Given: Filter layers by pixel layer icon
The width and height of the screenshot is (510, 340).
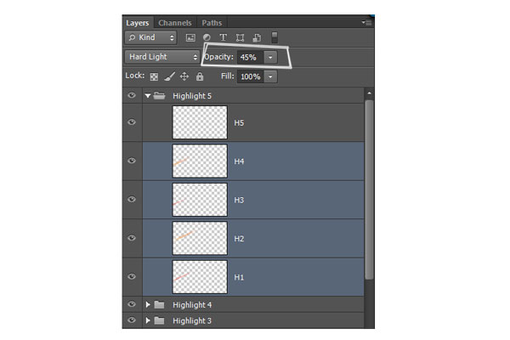Looking at the screenshot, I should click(x=190, y=37).
